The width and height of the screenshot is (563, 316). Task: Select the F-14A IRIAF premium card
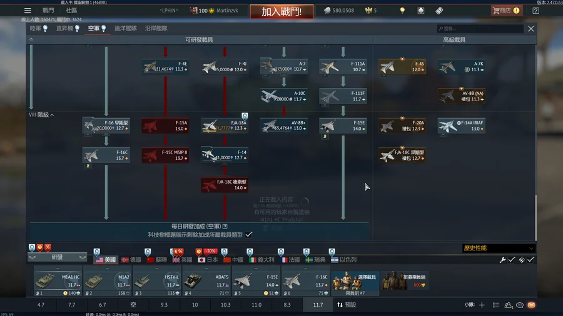click(x=462, y=126)
